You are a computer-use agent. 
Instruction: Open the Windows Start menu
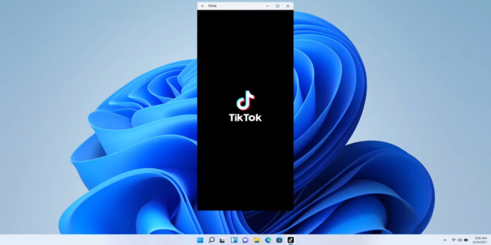tap(200, 240)
